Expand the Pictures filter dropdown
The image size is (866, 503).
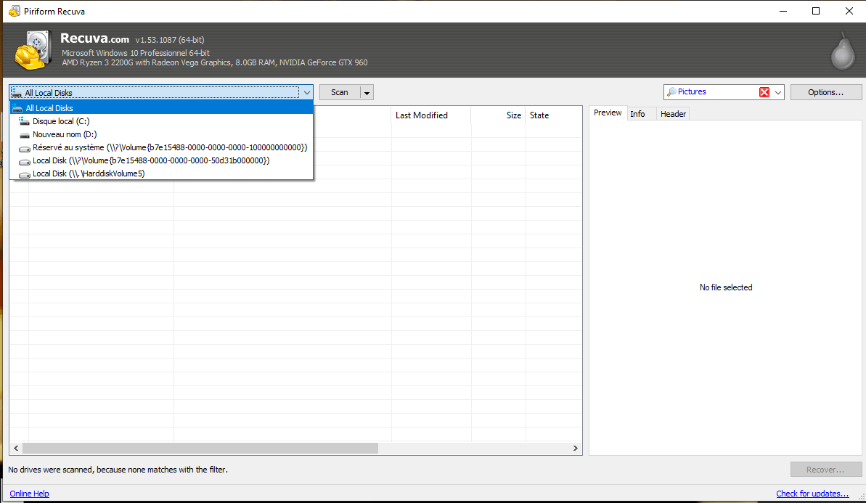pyautogui.click(x=777, y=92)
